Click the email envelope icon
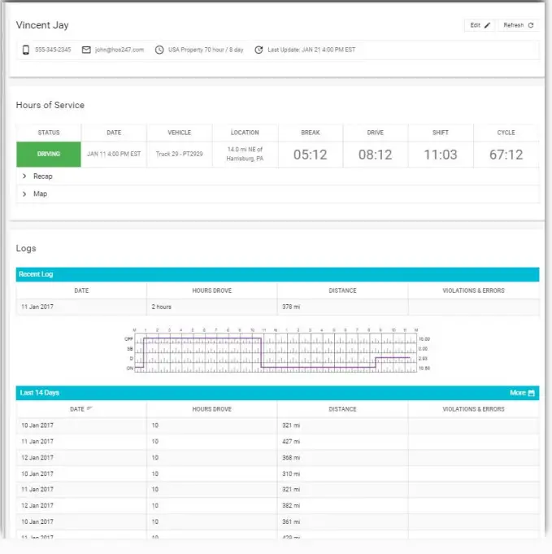Image resolution: width=552 pixels, height=554 pixels. pyautogui.click(x=86, y=50)
